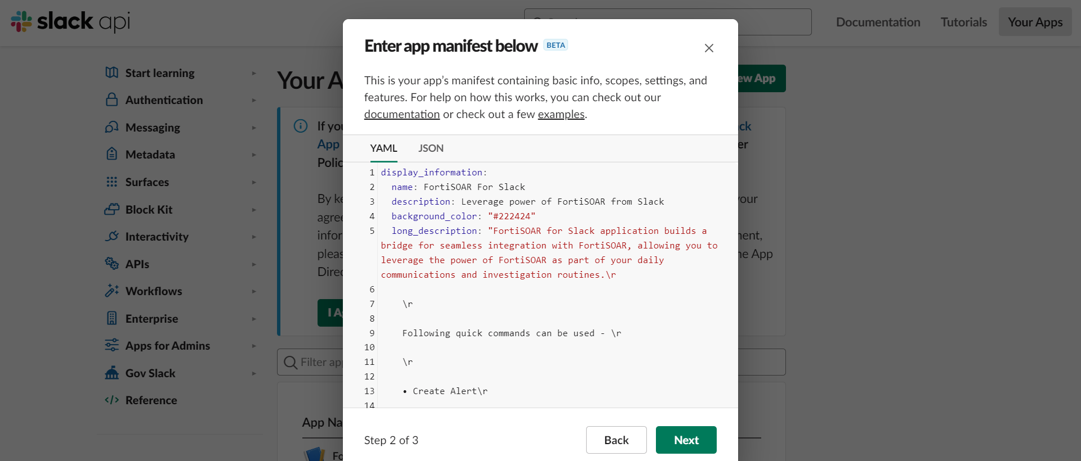
Task: Click the Slack API logo
Action: (x=70, y=21)
